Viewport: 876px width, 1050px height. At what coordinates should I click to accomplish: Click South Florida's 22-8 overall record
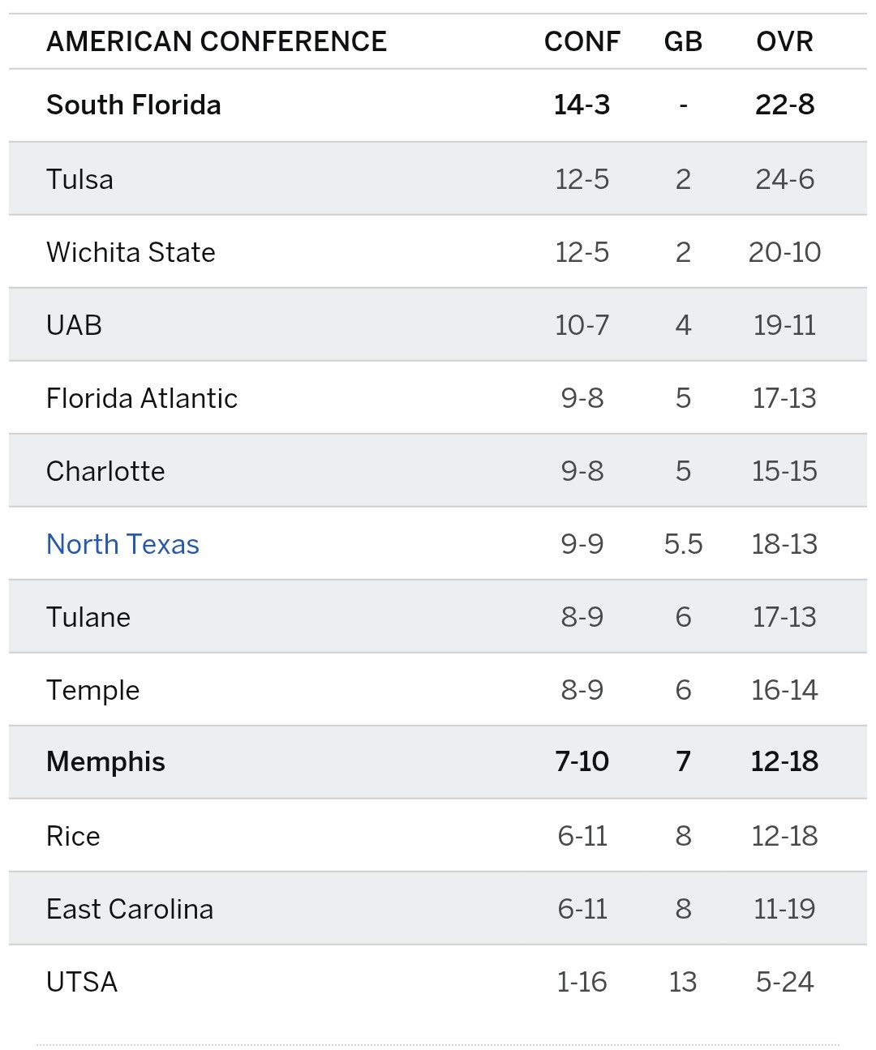click(x=784, y=105)
